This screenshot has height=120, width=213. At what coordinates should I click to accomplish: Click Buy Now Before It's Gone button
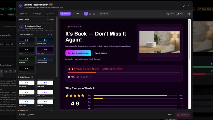click(x=78, y=53)
